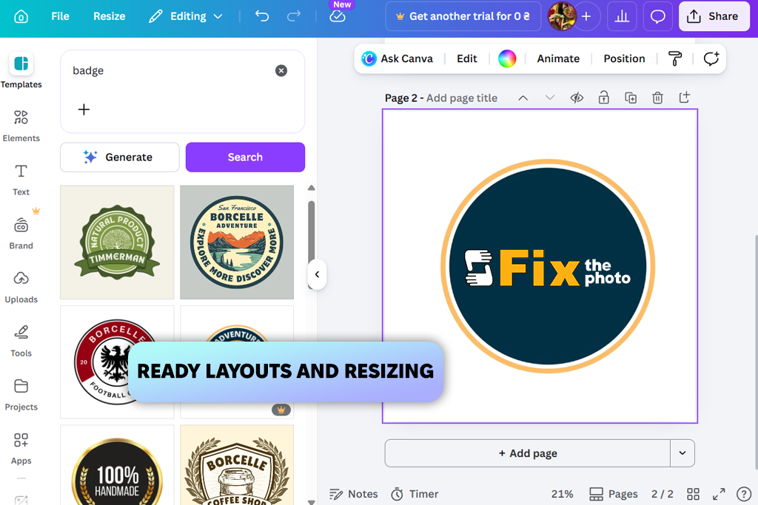Collapse the side panel with arrow
This screenshot has height=505, width=758.
tap(317, 274)
